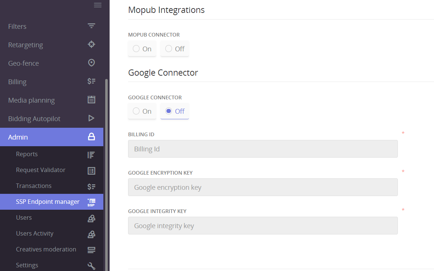Click the Settings wrench icon
This screenshot has height=271, width=434.
(x=92, y=266)
